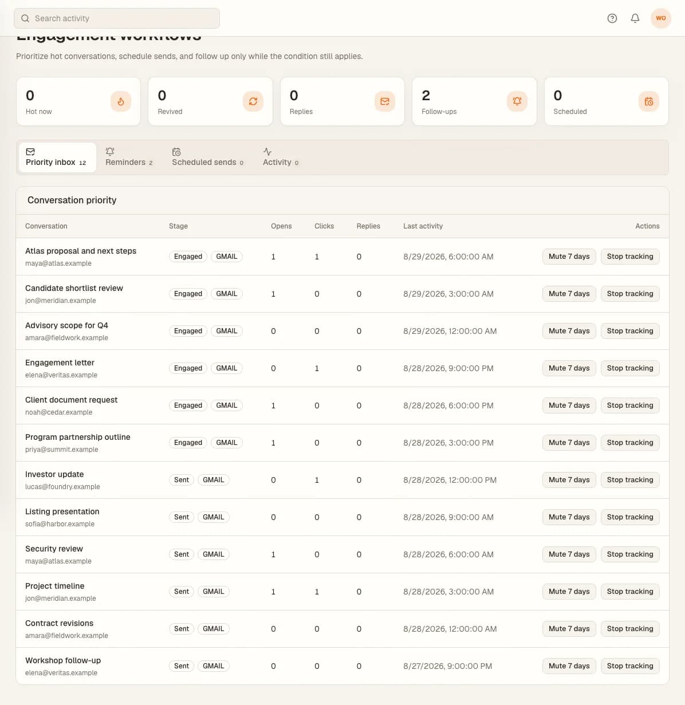Stop tracking Candidate shortlist review
Screen dimensions: 685x705
point(630,294)
